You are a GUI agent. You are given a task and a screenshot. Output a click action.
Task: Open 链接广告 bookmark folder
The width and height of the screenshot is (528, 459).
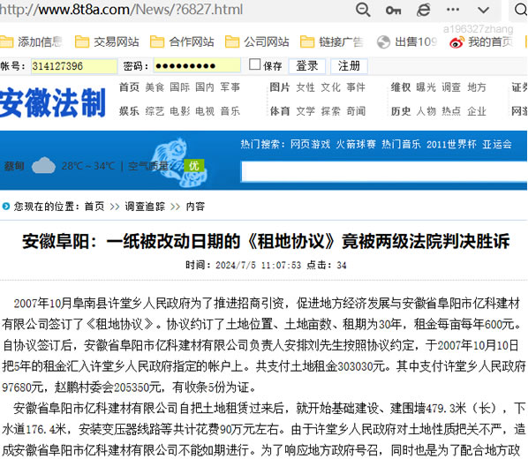(332, 41)
